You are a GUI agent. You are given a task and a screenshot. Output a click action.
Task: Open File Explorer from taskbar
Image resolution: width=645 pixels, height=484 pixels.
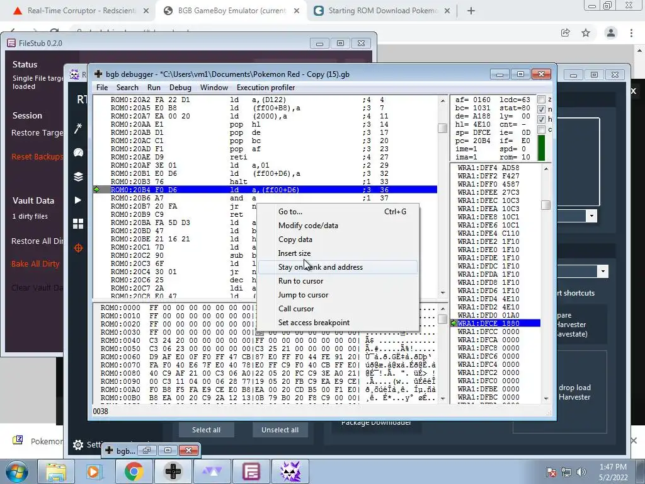[x=56, y=471]
